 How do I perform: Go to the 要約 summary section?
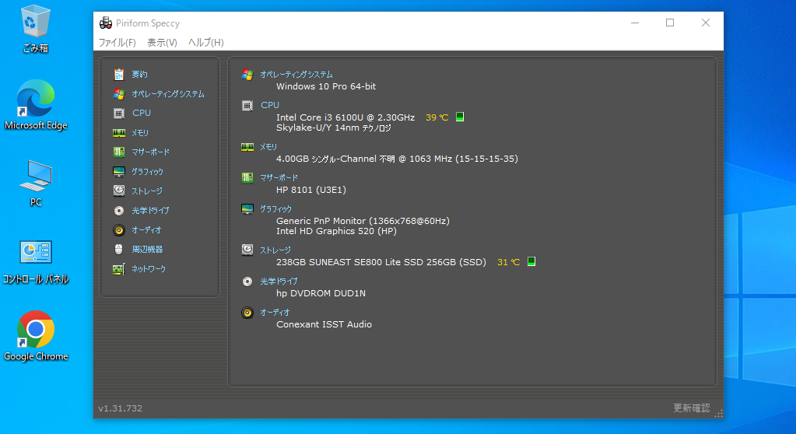(x=139, y=75)
